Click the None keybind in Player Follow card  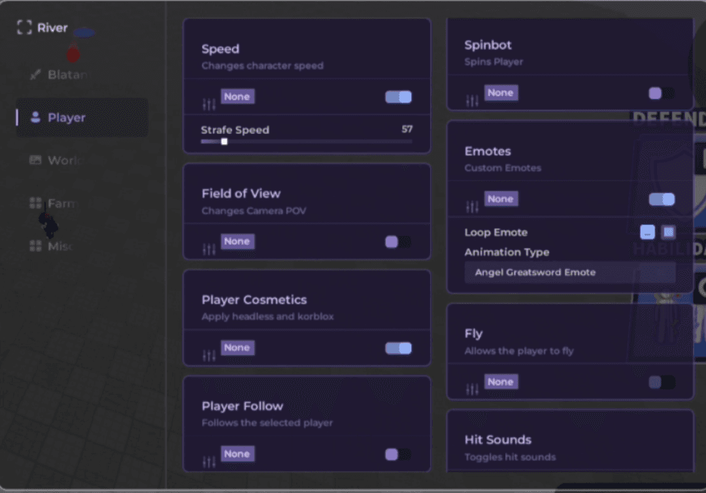pos(237,454)
